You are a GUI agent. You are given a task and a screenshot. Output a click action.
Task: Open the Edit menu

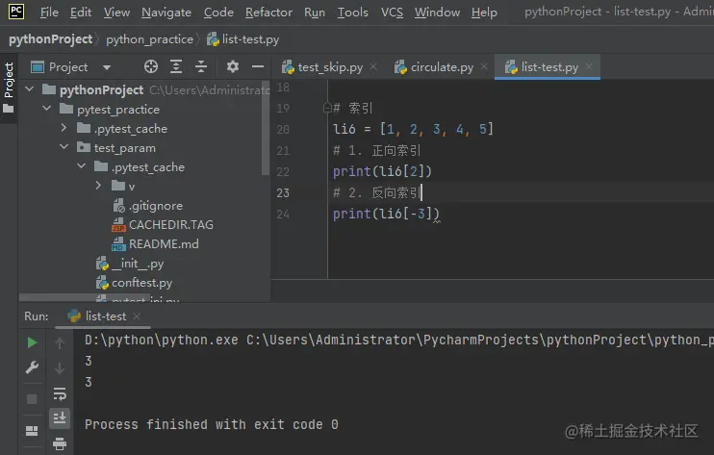pyautogui.click(x=81, y=13)
